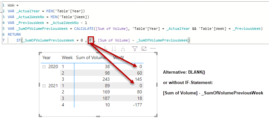Screen dimensions: 269x121
Task: Select the 2020 row header
Action: coord(53,67)
